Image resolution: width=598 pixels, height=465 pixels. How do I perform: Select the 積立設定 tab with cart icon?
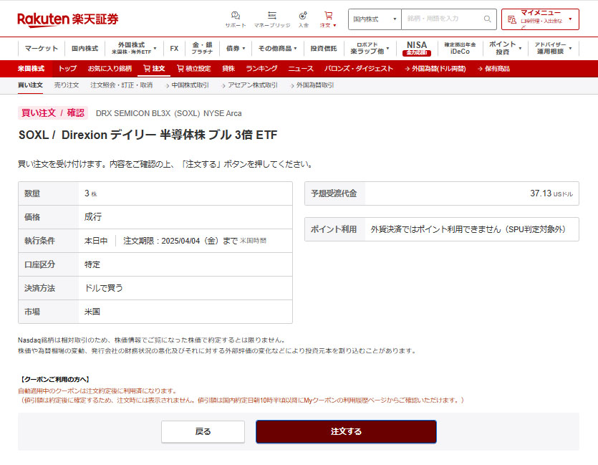[193, 69]
